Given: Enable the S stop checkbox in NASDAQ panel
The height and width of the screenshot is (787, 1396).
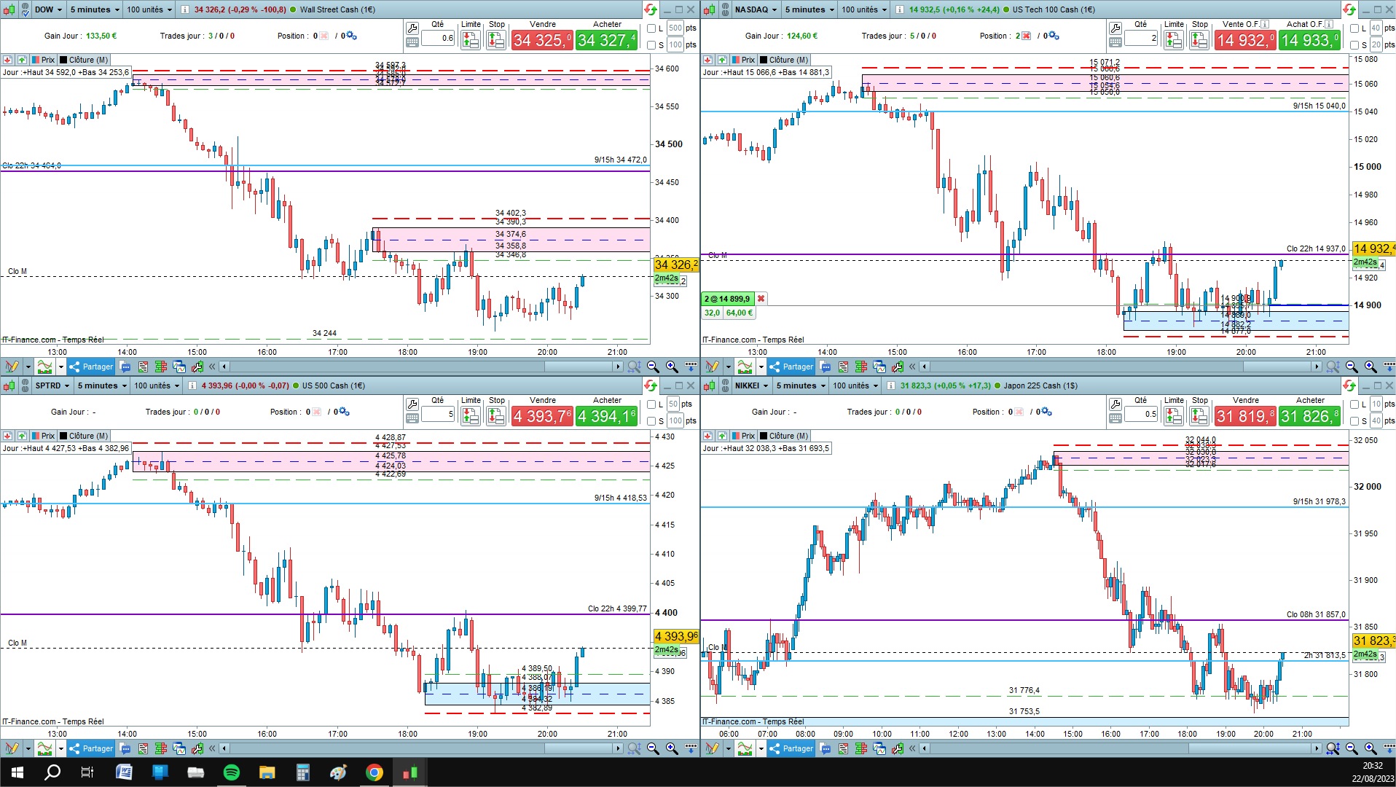Looking at the screenshot, I should (x=1354, y=45).
